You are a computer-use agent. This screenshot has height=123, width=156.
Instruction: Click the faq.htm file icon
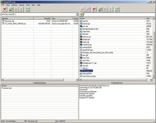(81, 21)
